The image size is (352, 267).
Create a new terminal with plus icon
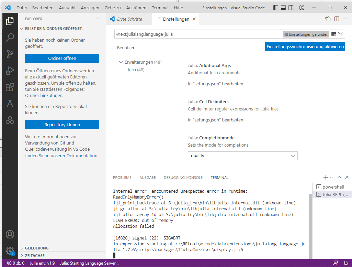click(326, 178)
